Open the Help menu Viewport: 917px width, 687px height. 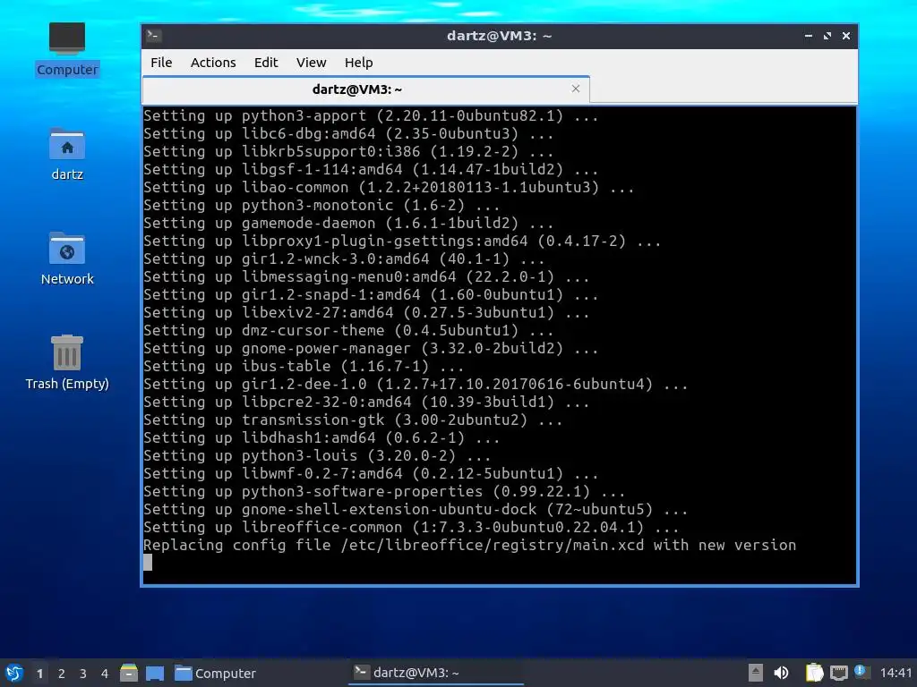coord(358,63)
